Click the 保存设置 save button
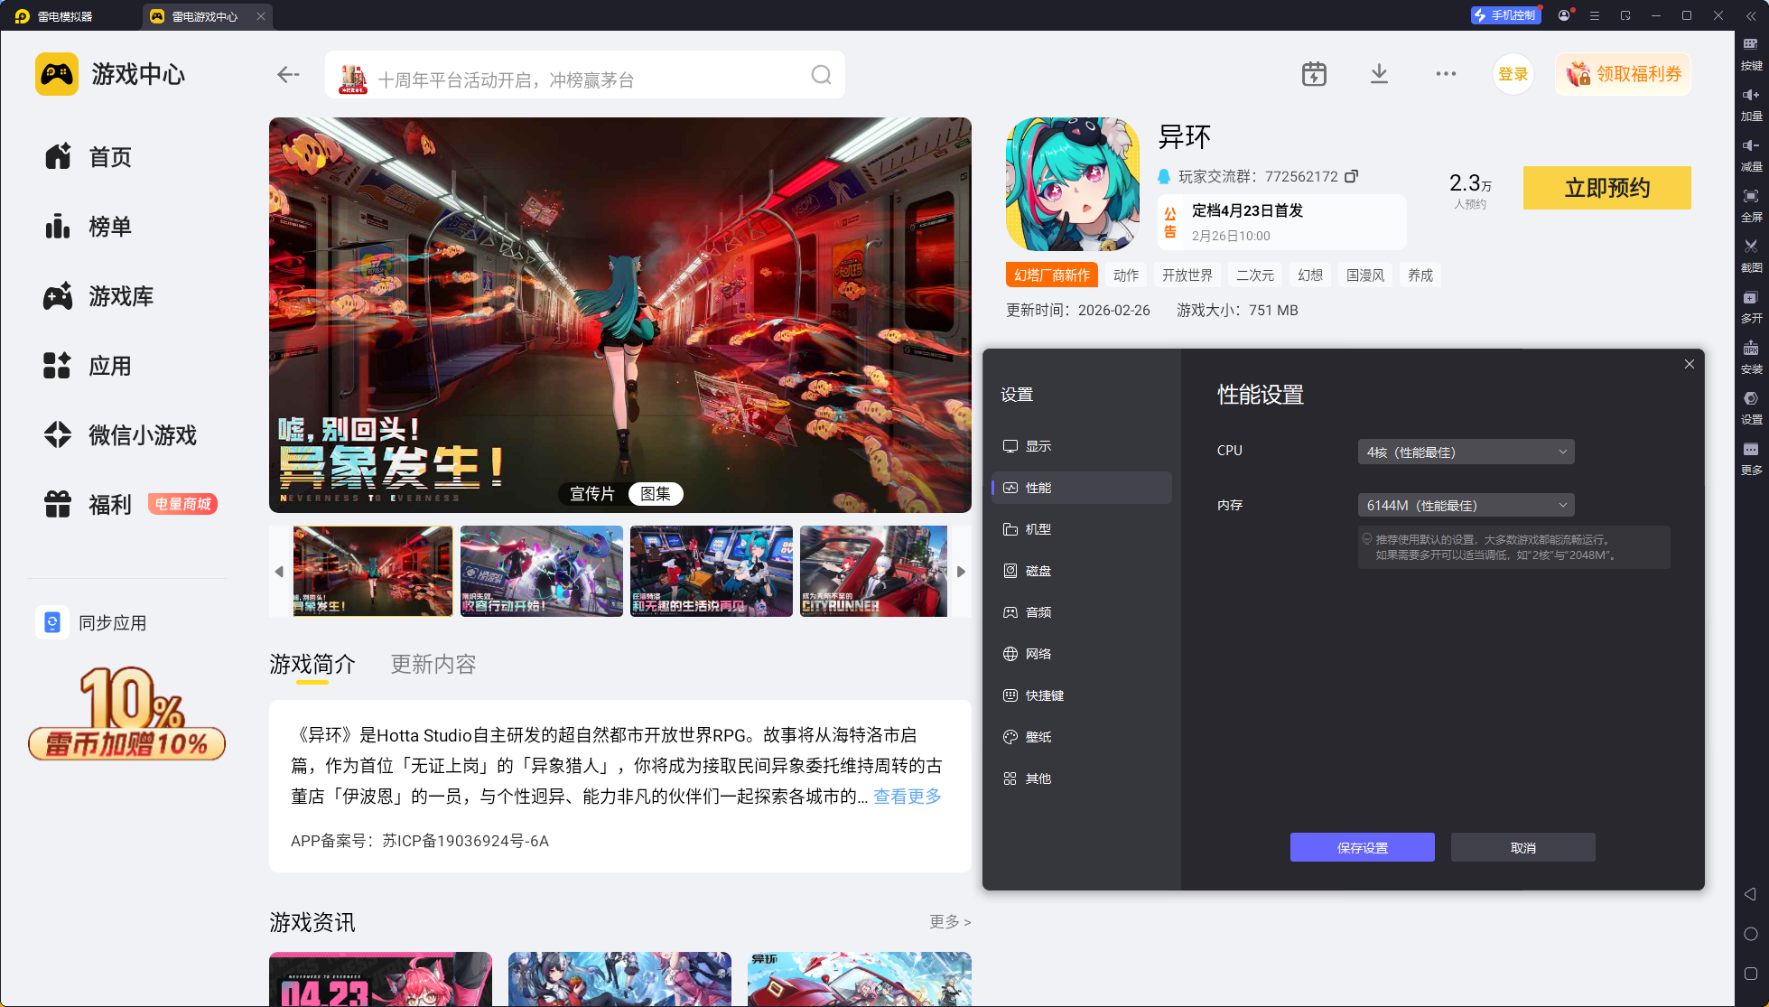This screenshot has height=1007, width=1769. point(1362,847)
